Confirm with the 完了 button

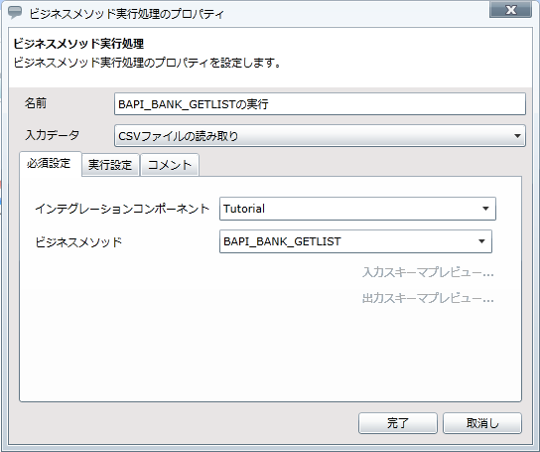(x=398, y=423)
